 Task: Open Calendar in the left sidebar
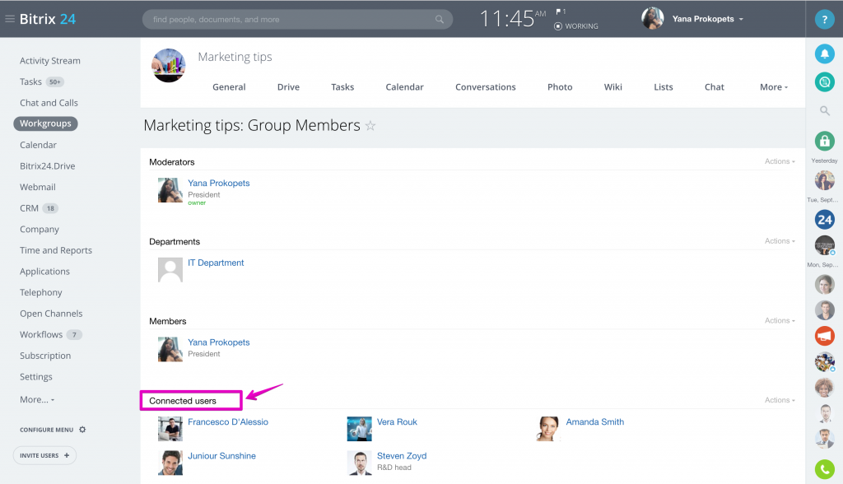(38, 145)
